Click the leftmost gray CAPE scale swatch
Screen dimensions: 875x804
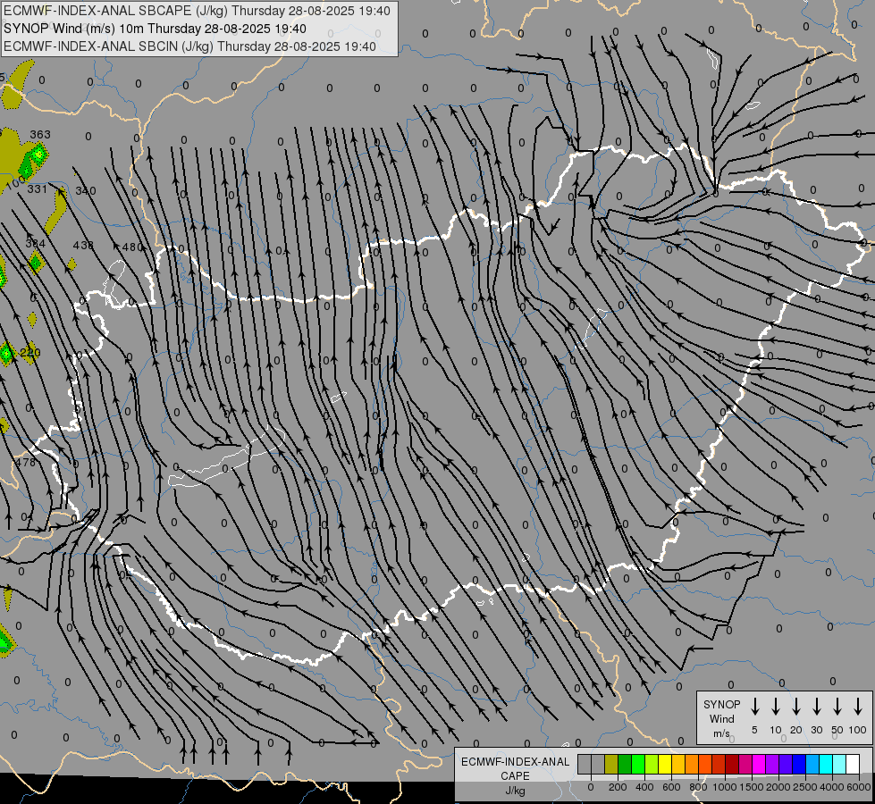point(585,764)
